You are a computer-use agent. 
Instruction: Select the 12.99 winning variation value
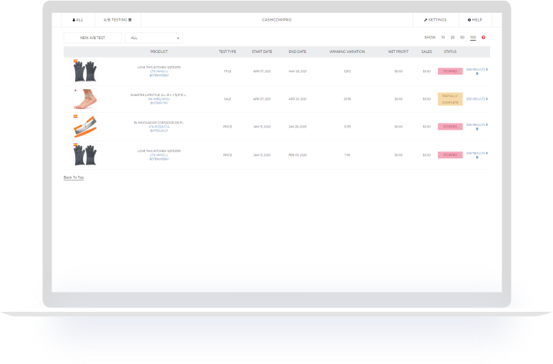pos(347,127)
